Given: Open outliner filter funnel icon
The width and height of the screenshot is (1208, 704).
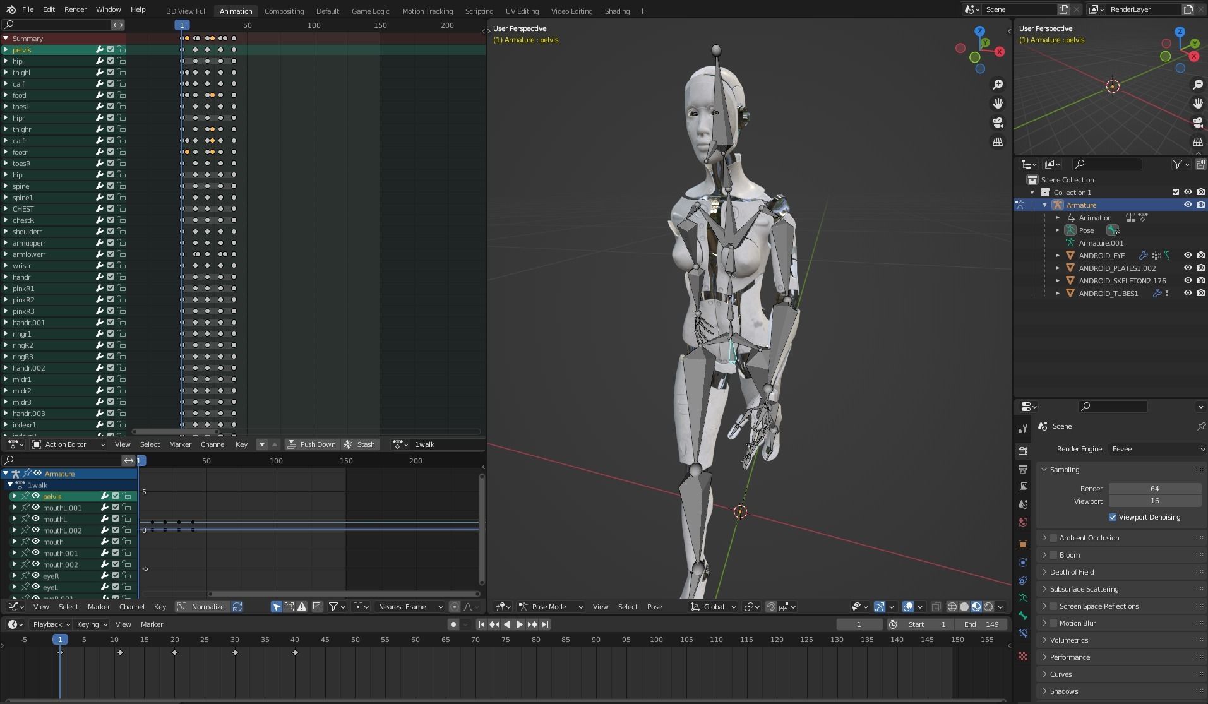Looking at the screenshot, I should tap(1177, 164).
